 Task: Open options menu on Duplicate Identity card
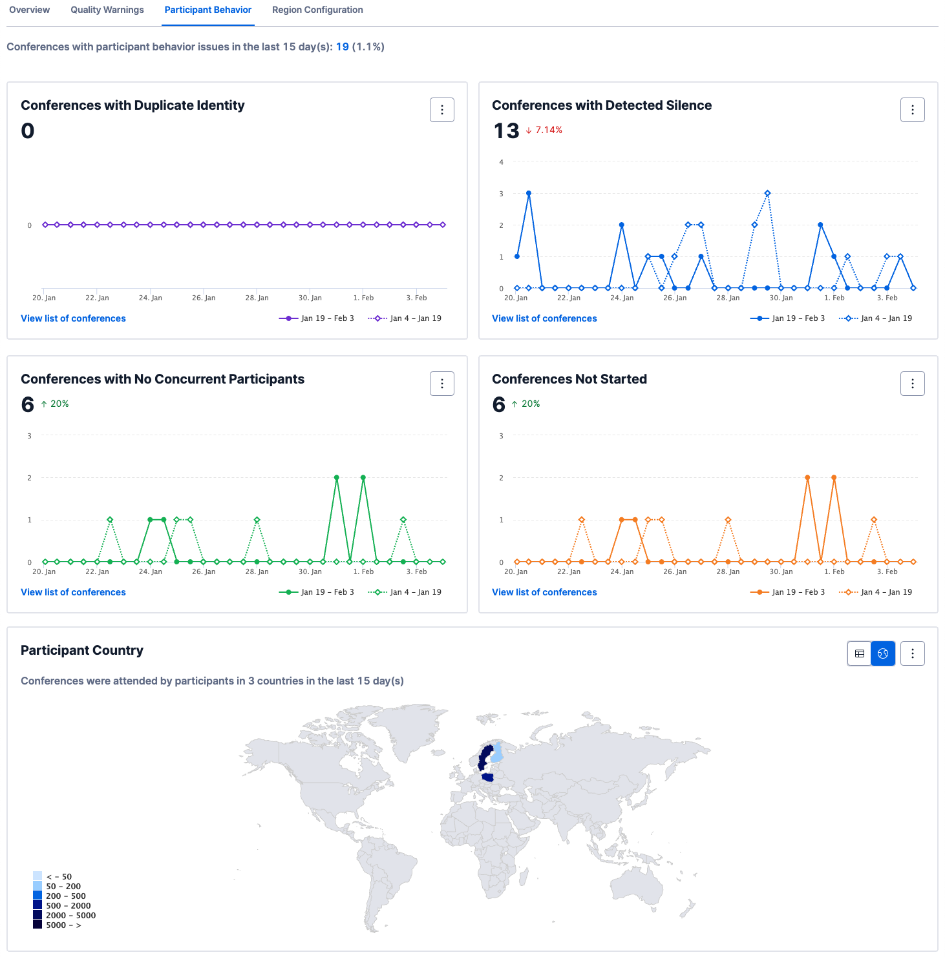(441, 110)
